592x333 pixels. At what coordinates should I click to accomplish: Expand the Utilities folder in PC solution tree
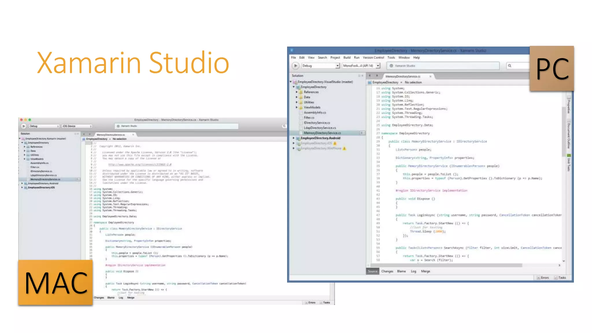[297, 102]
